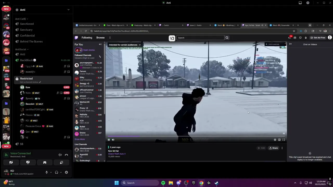Open Discord user settings gear

66,172
